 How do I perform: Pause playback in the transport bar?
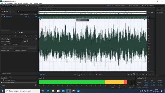(81, 74)
